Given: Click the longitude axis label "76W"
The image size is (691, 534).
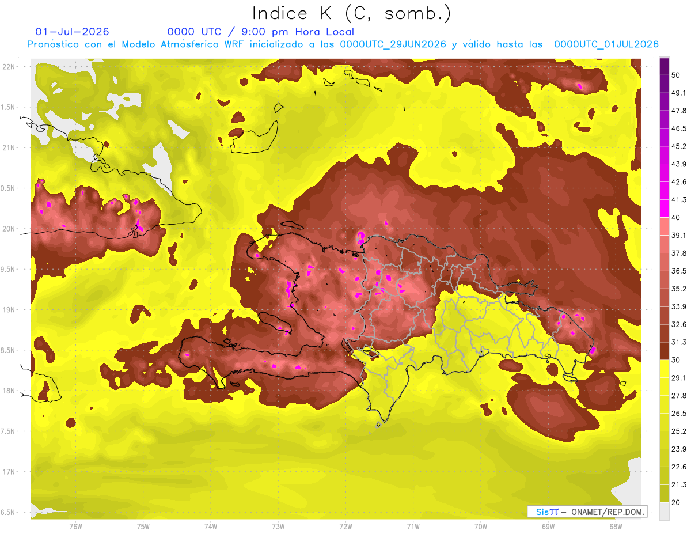Looking at the screenshot, I should click(75, 527).
